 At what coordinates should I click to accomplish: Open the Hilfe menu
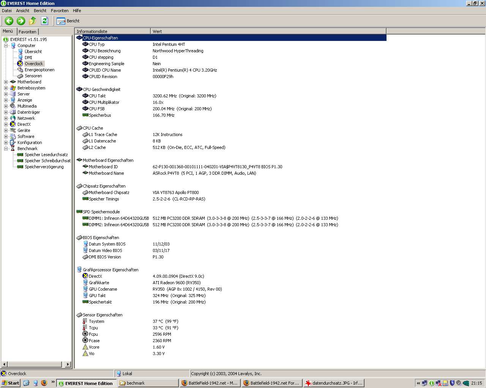[x=77, y=11]
